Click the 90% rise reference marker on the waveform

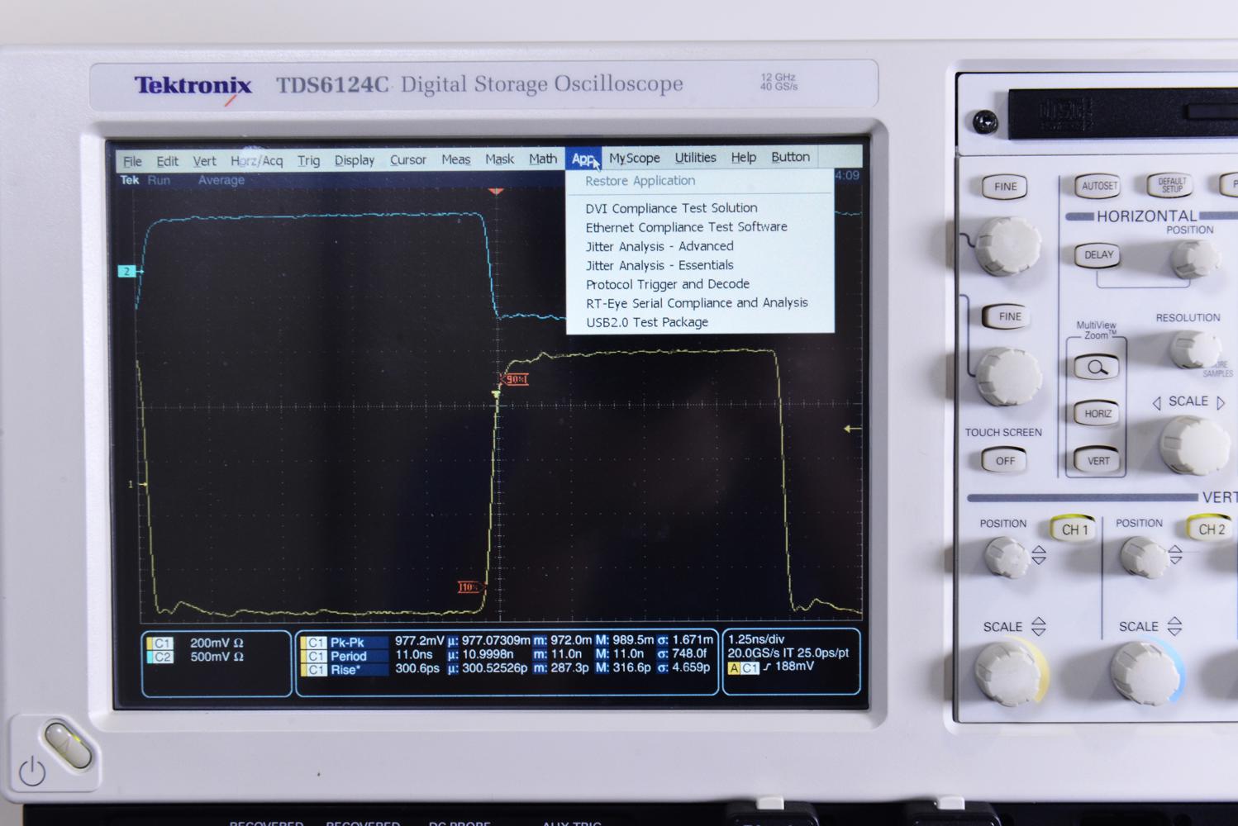tap(515, 378)
